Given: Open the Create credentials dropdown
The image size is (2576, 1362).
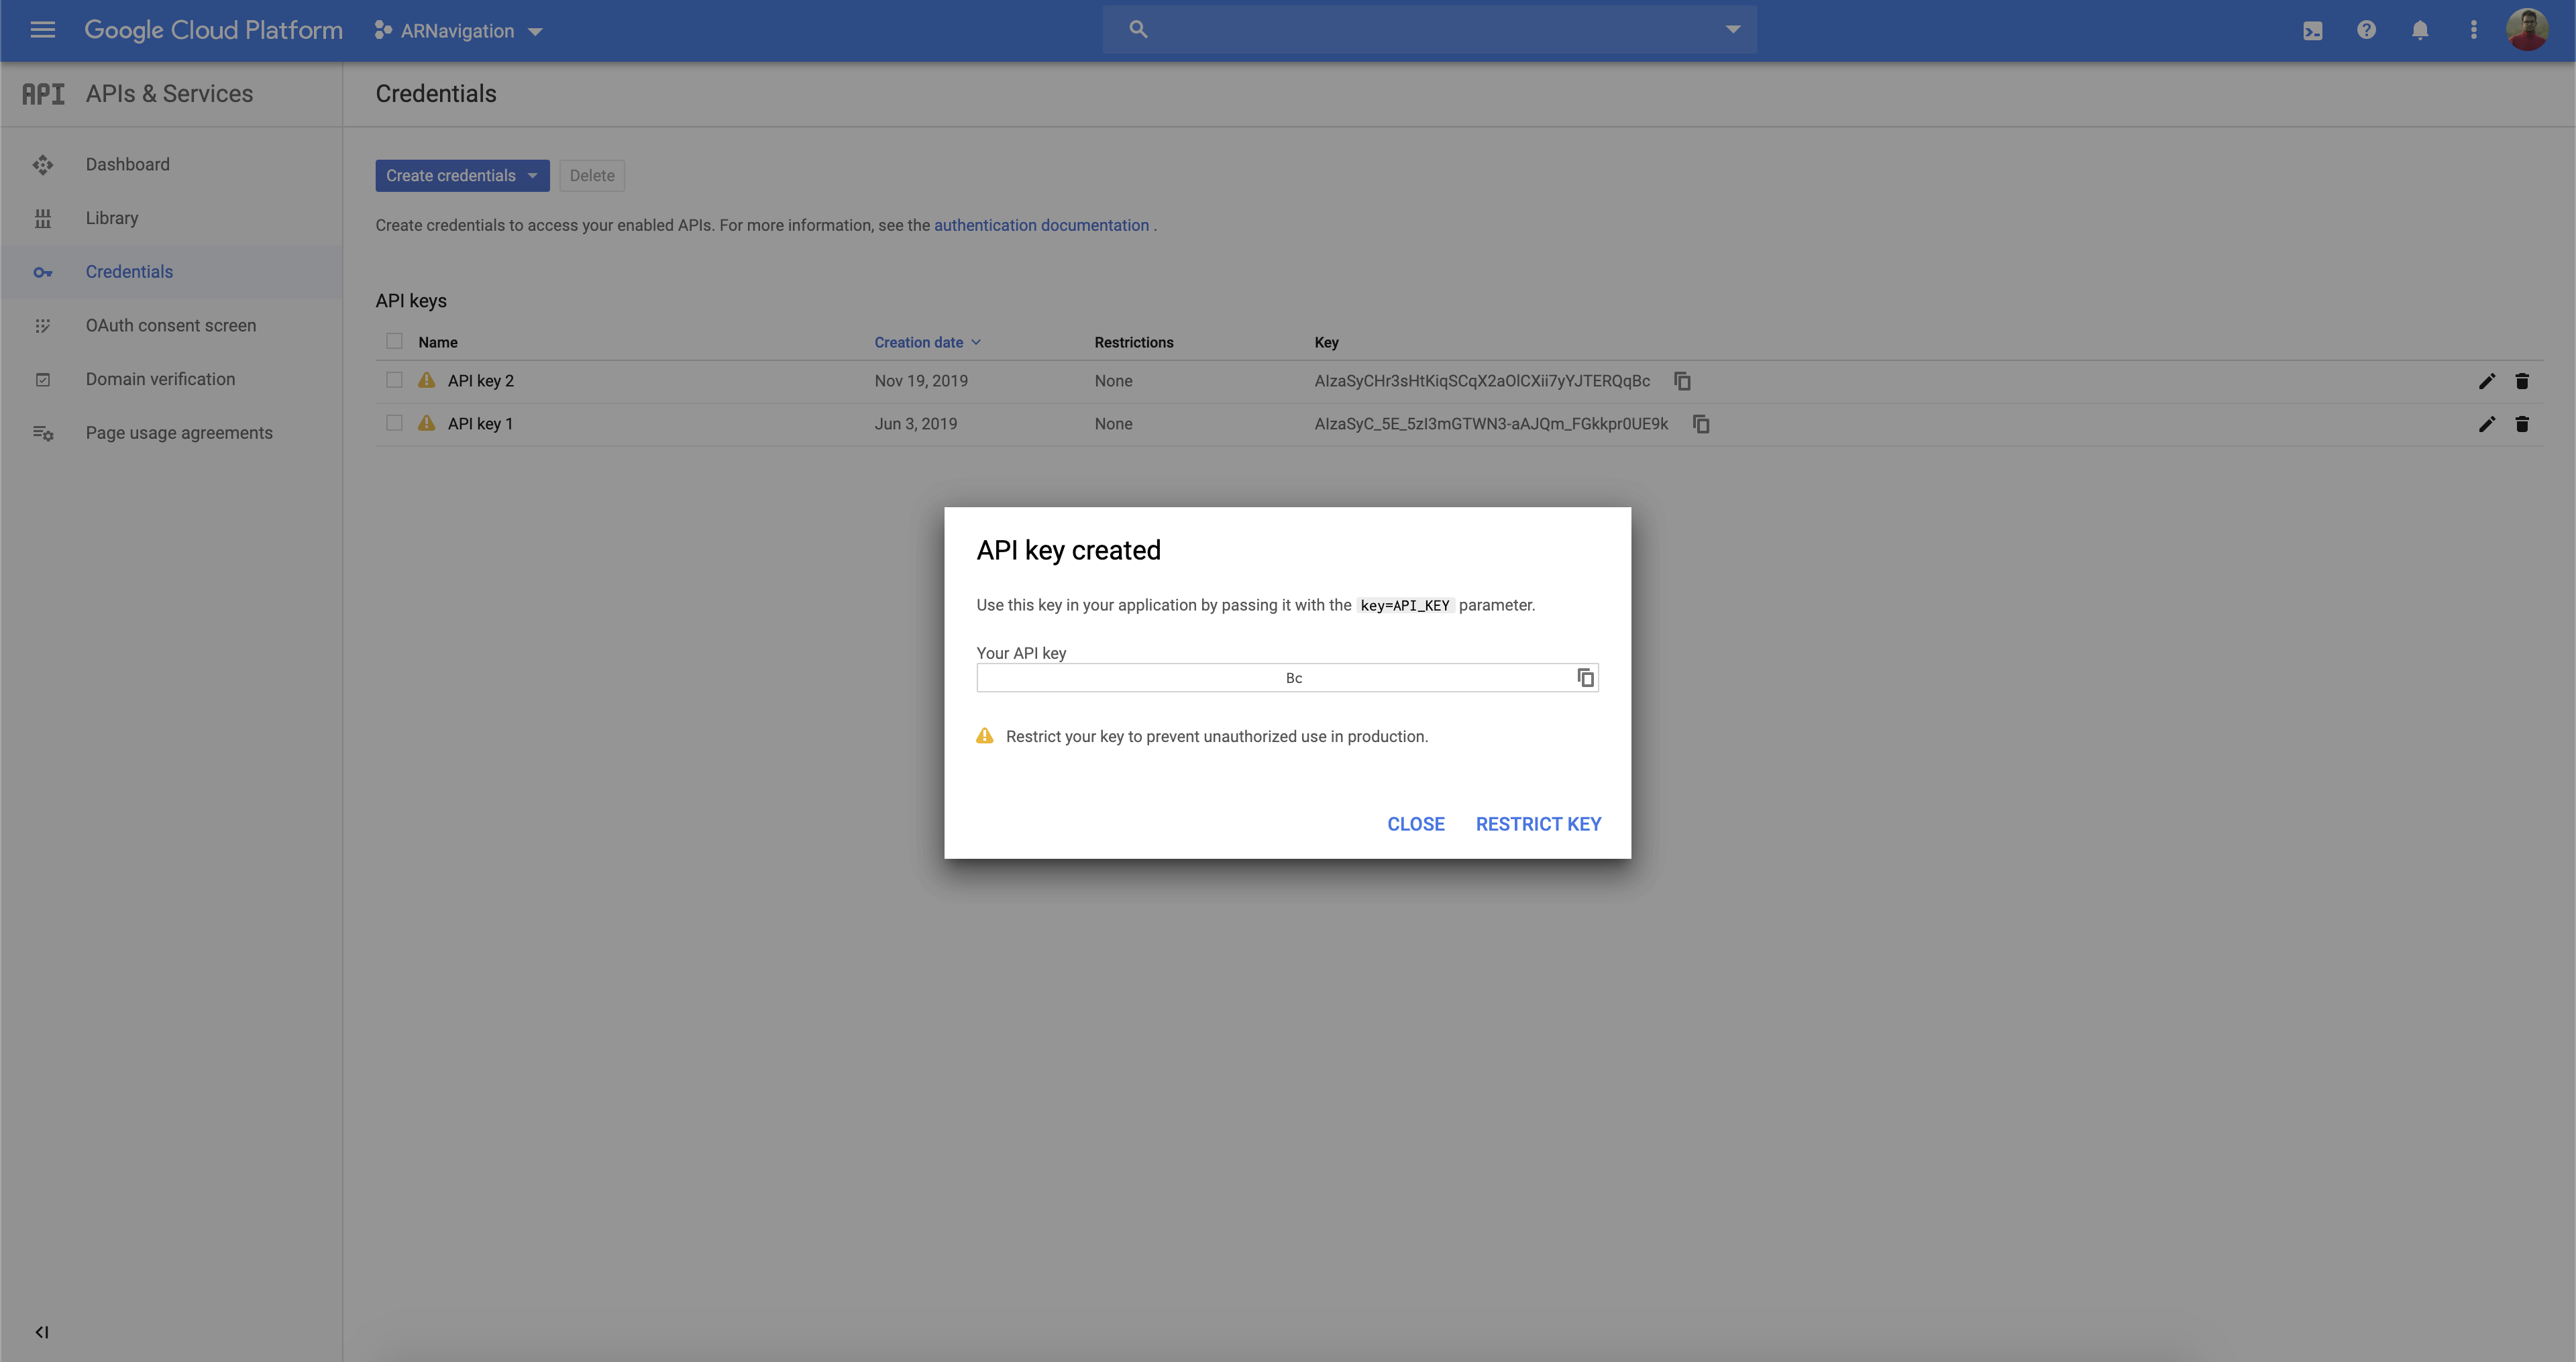Looking at the screenshot, I should [x=462, y=175].
